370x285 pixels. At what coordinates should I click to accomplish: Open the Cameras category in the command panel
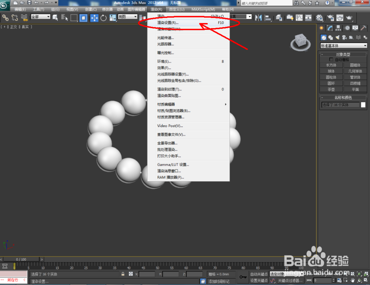click(x=344, y=37)
